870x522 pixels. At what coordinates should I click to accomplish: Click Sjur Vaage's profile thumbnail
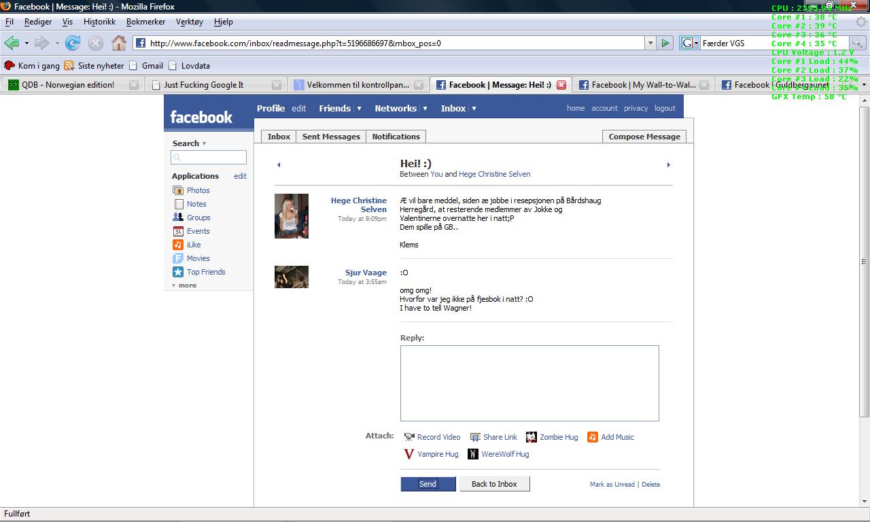pyautogui.click(x=292, y=277)
